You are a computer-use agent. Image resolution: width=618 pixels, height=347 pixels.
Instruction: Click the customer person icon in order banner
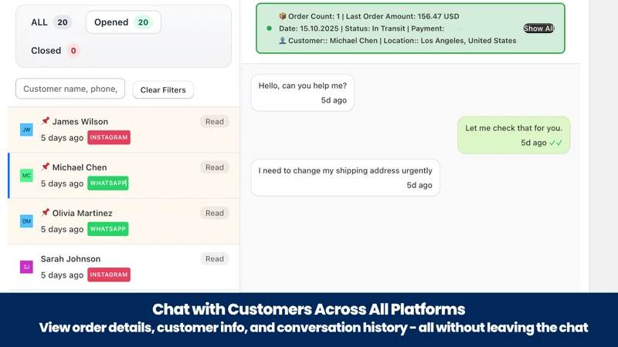pos(282,41)
